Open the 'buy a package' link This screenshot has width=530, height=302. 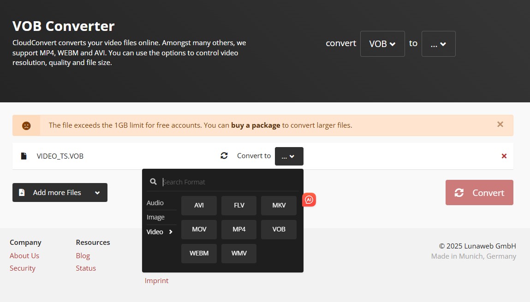tap(256, 125)
